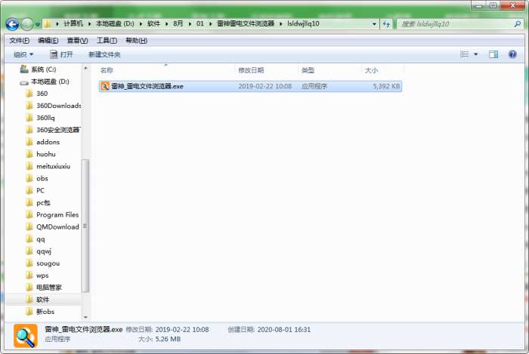Image resolution: width=529 pixels, height=354 pixels.
Task: Click the 打开 toolbar button
Action: tap(61, 54)
